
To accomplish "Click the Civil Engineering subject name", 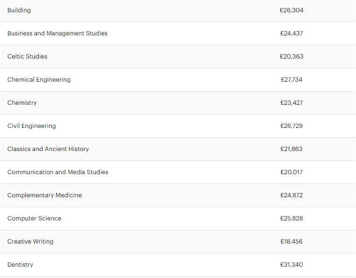I will coord(32,126).
